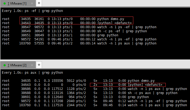Click the green status dot on VMware [1] tab
Image resolution: width=190 pixels, height=110 pixels.
(5, 3)
